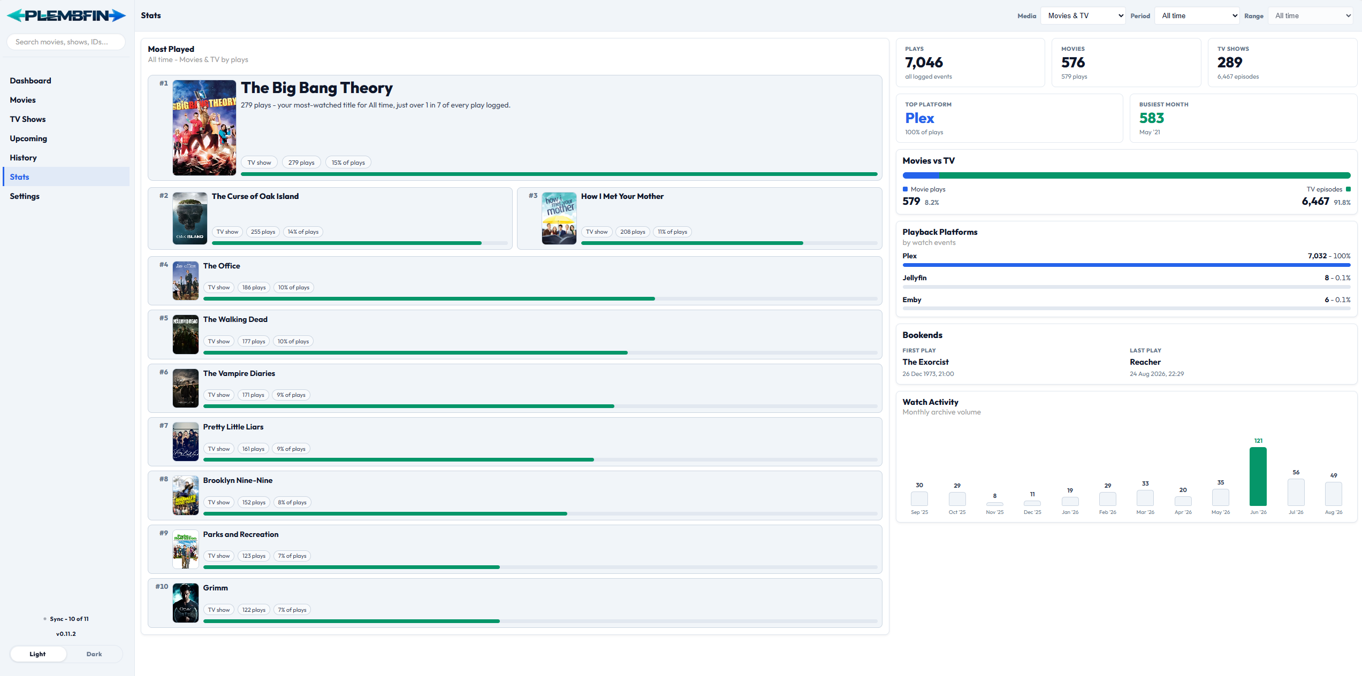Click Jellyfin platform row
This screenshot has height=676, width=1362.
pyautogui.click(x=1127, y=281)
